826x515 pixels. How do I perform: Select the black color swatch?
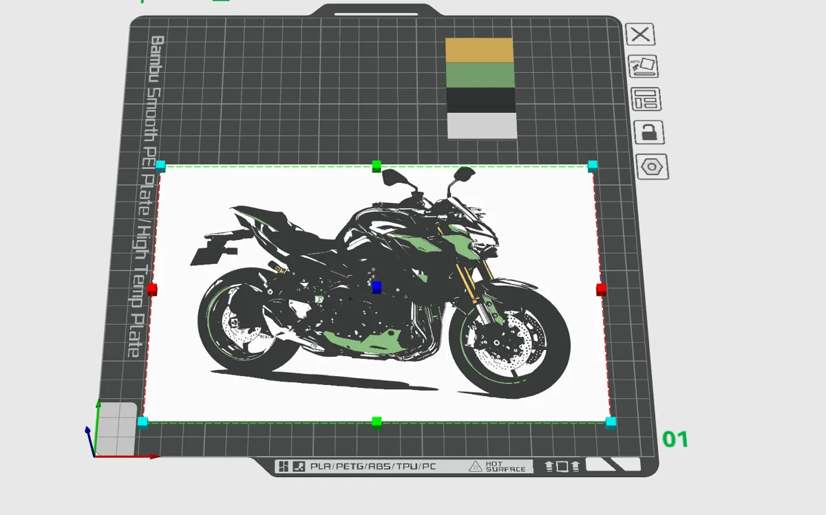(481, 100)
